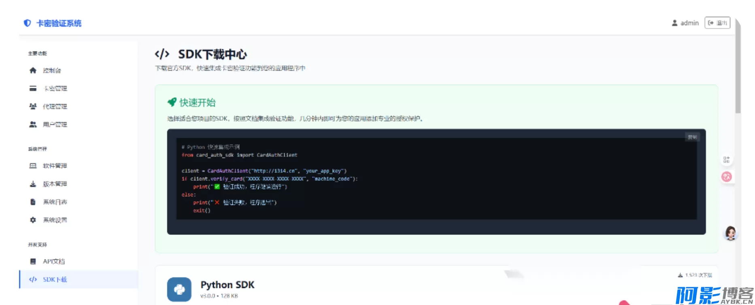This screenshot has height=305, width=755.
Task: Click the users icon for 用户管理
Action: tap(33, 124)
